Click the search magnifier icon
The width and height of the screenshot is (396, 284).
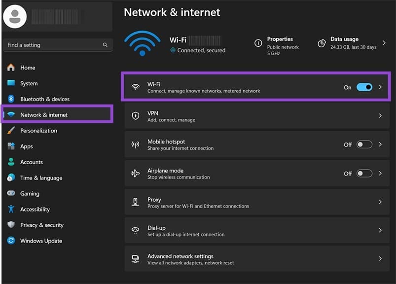(x=105, y=45)
